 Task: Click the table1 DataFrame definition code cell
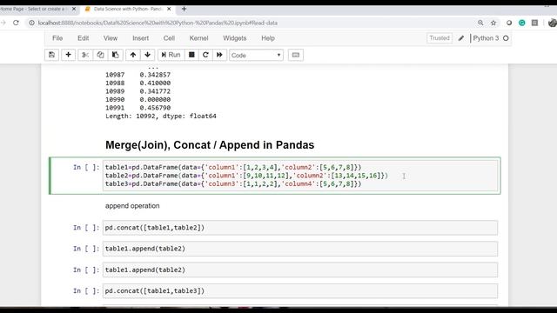click(300, 176)
